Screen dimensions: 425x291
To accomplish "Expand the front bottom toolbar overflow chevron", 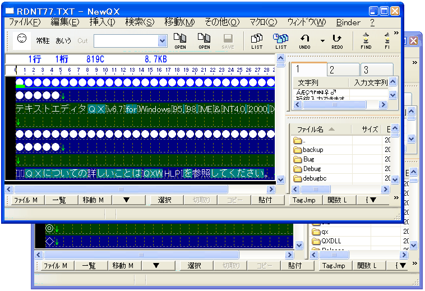I will click(396, 198).
